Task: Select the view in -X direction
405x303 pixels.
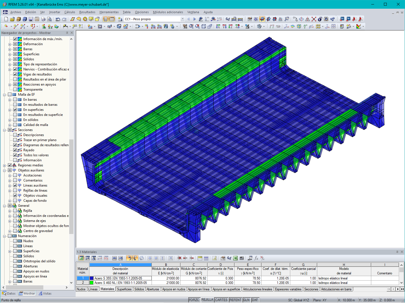Action: pyautogui.click(x=238, y=26)
